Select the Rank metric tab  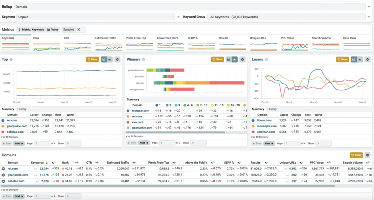(46, 43)
